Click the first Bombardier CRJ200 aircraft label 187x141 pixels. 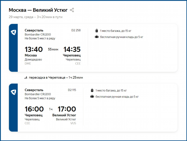tap(38, 34)
